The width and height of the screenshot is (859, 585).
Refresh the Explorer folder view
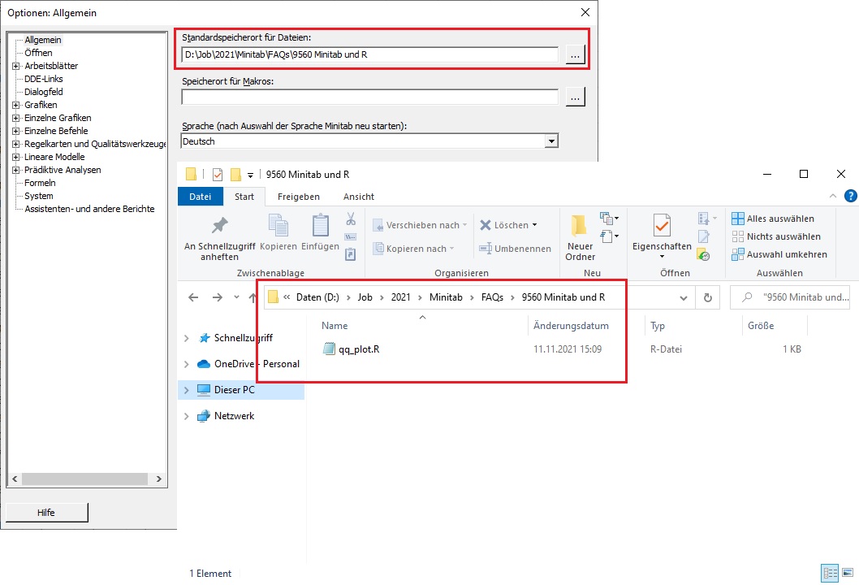point(708,297)
